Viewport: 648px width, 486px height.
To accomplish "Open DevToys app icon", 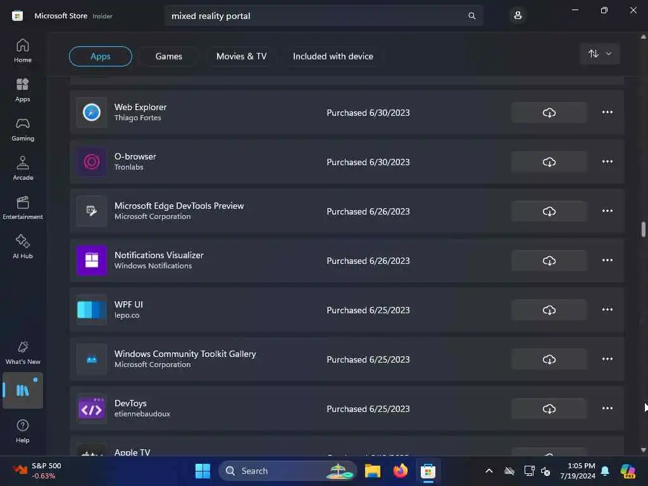I will tap(92, 409).
